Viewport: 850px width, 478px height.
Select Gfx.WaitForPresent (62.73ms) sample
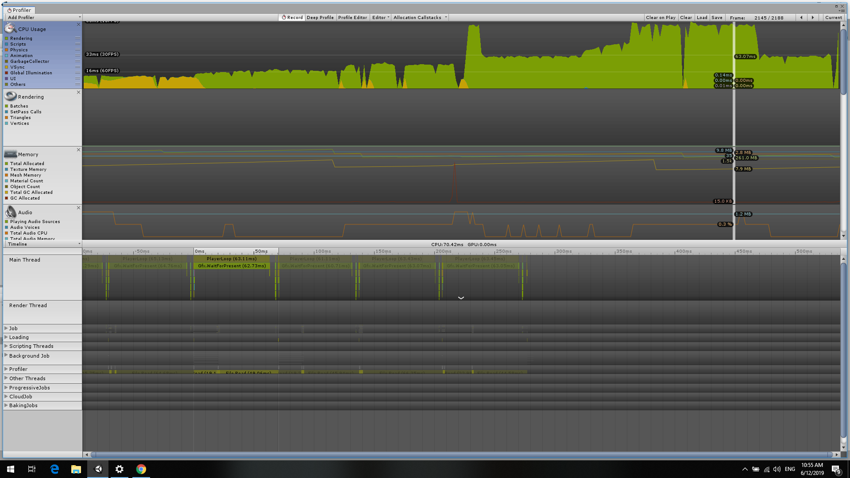[232, 266]
